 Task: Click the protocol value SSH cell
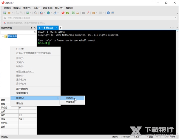(27, 119)
